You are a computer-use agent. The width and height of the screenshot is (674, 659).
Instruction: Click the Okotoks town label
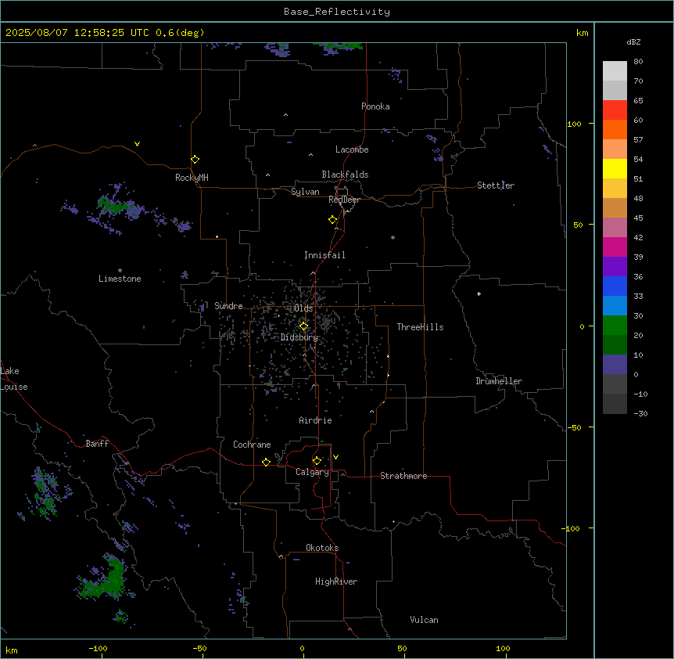[x=322, y=548]
